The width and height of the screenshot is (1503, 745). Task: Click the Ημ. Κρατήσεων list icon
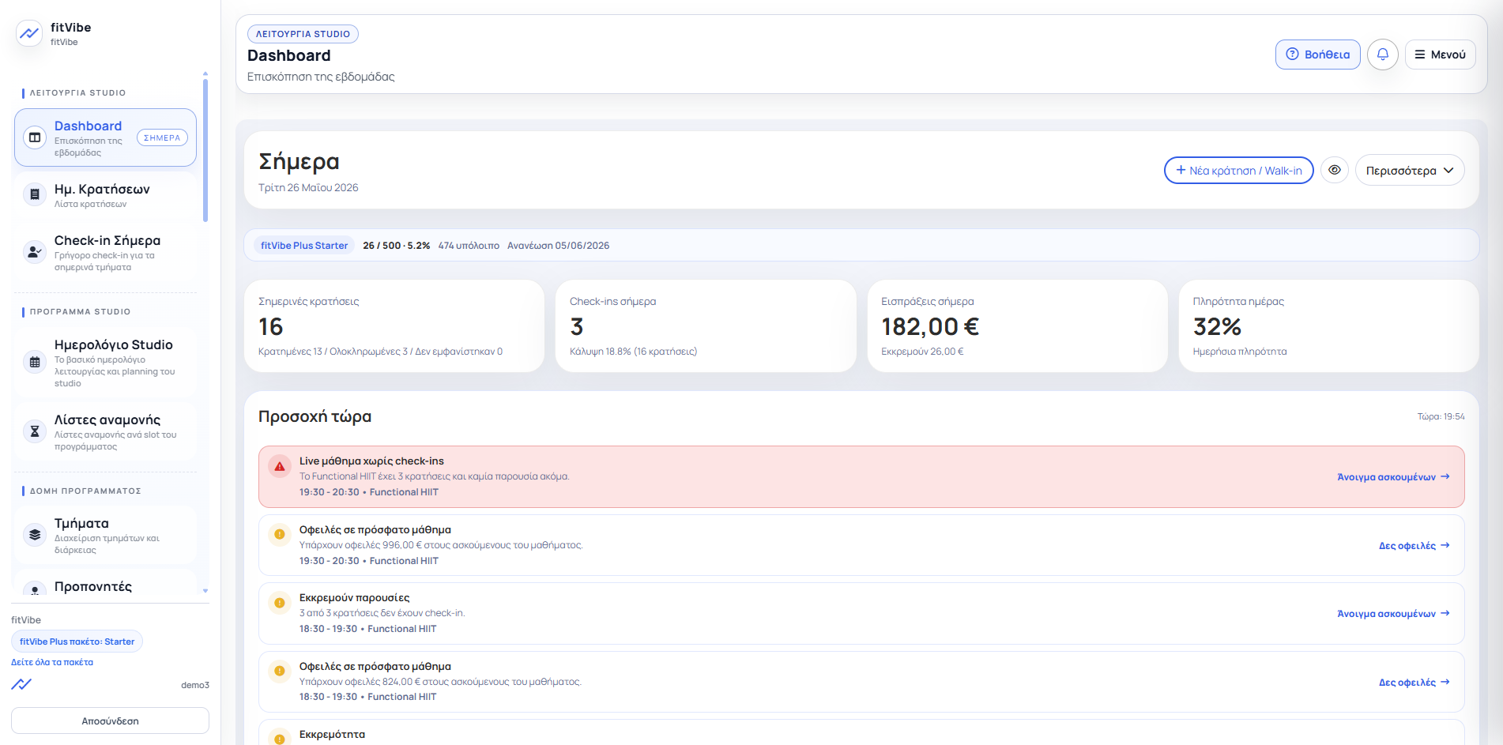35,194
